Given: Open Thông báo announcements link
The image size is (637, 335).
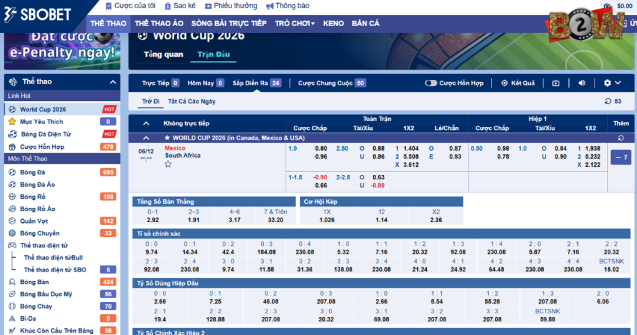Looking at the screenshot, I should click(287, 6).
